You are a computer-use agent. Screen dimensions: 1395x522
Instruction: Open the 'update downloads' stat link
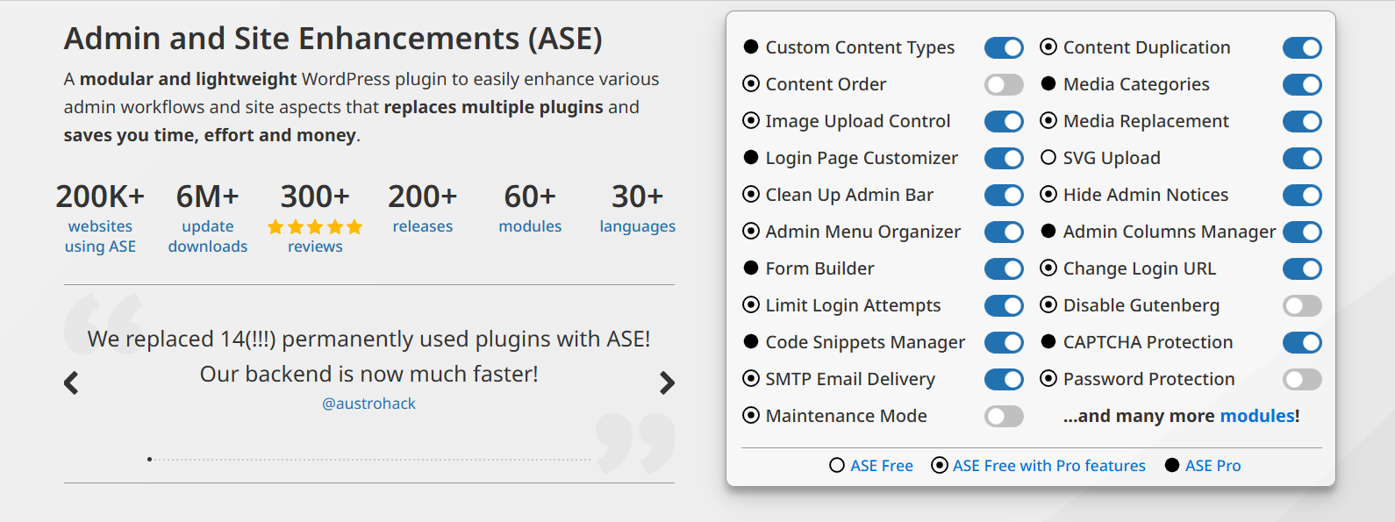click(208, 236)
